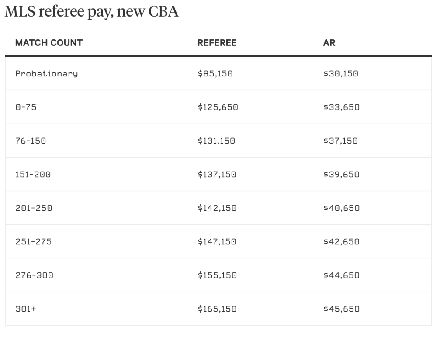The height and width of the screenshot is (340, 447).
Task: Click the $30,150 AR pay cell
Action: [340, 73]
